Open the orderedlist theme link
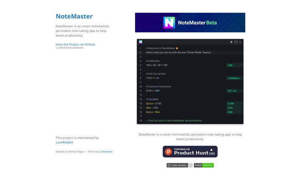Image resolution: width=301 pixels, height=169 pixels. [x=106, y=151]
